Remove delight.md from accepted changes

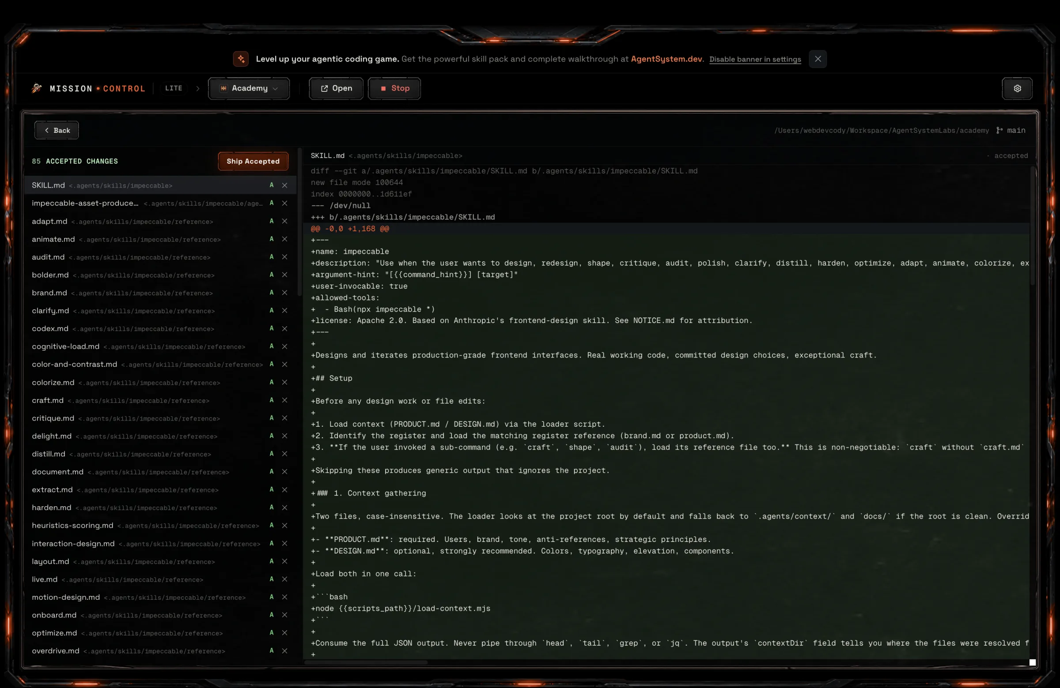pyautogui.click(x=284, y=436)
